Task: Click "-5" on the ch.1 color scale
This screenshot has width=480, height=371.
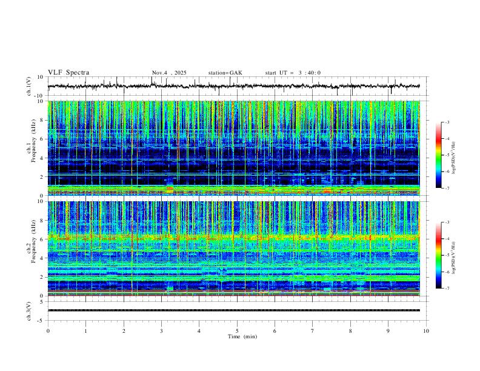Action: [447, 155]
